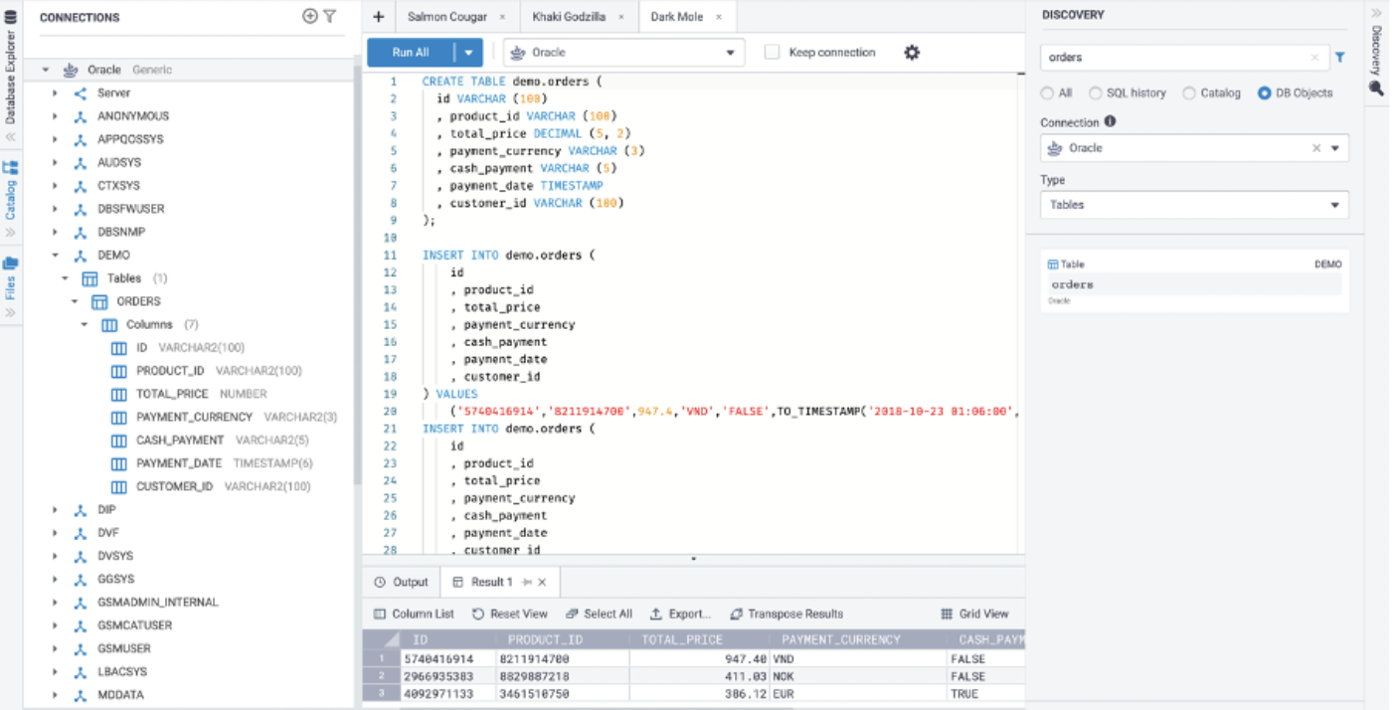
Task: Select the Dark Mole tab
Action: click(x=677, y=17)
